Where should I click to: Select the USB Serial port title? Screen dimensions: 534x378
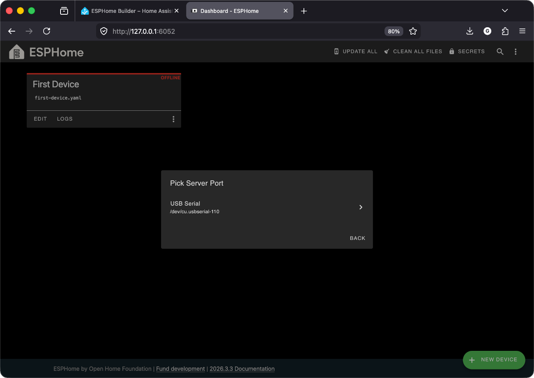(x=185, y=203)
